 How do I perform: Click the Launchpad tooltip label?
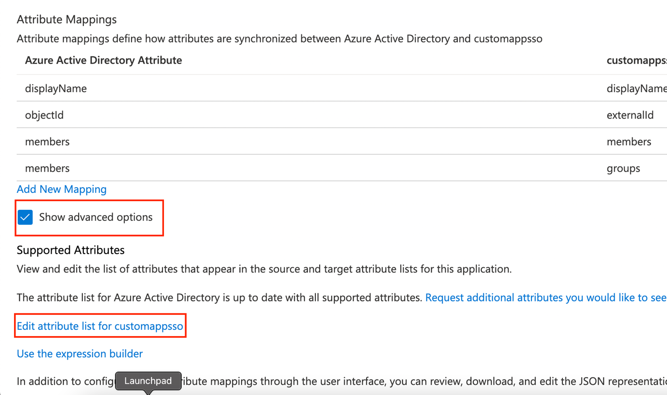(x=148, y=381)
